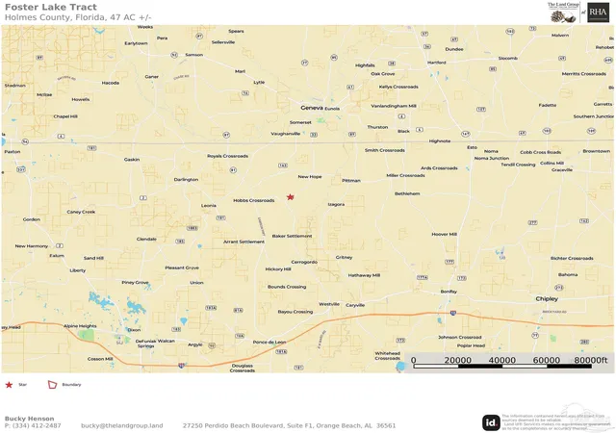Click the Orange Beach office address text
The image size is (616, 433).
click(289, 425)
